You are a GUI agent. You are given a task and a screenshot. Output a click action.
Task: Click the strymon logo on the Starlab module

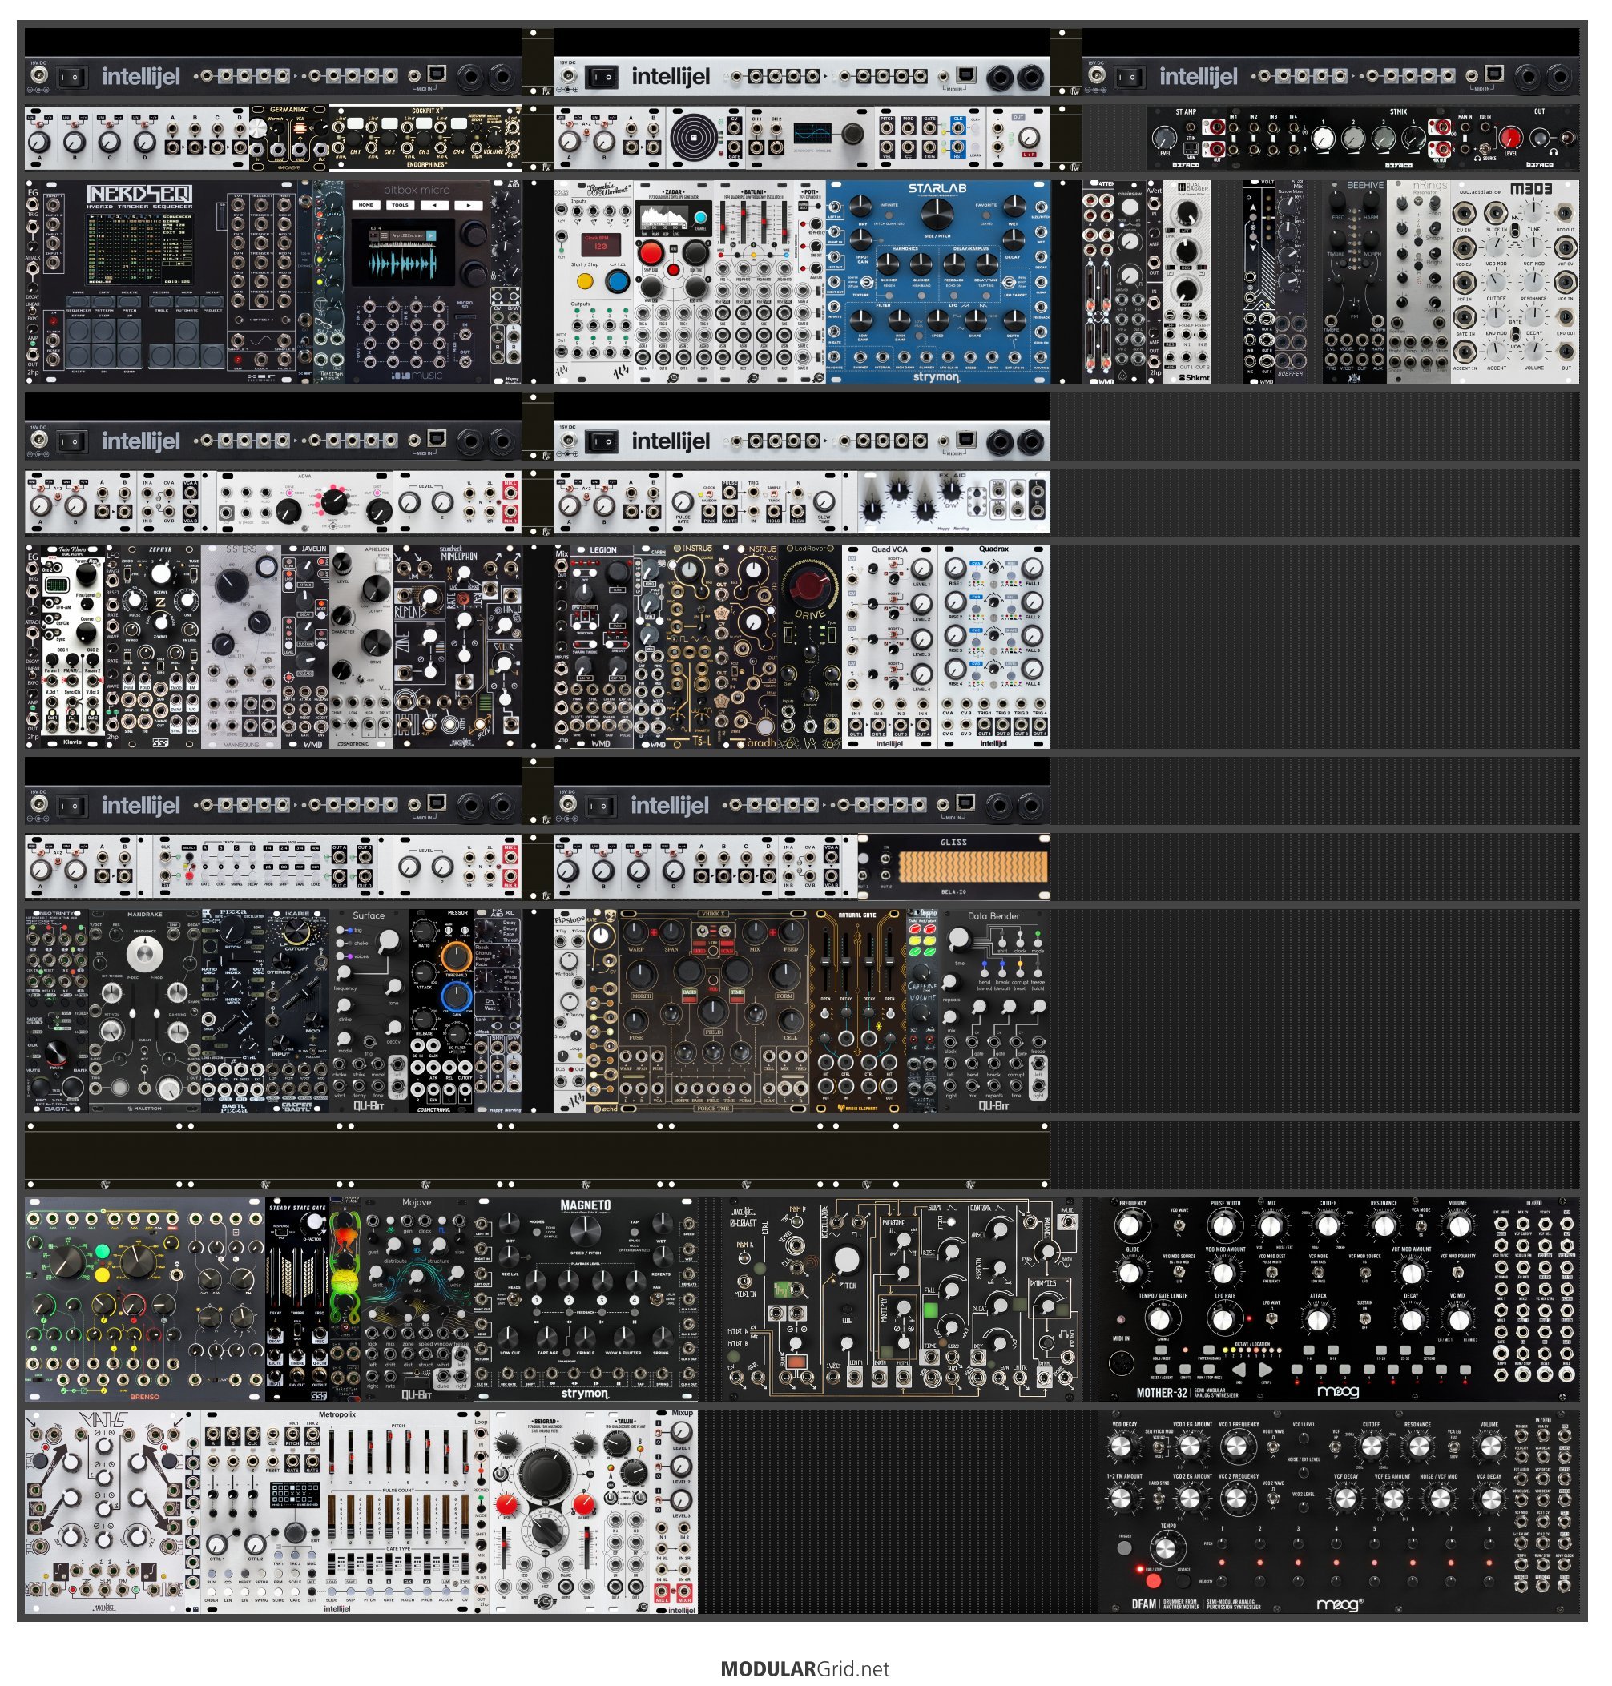click(x=936, y=376)
